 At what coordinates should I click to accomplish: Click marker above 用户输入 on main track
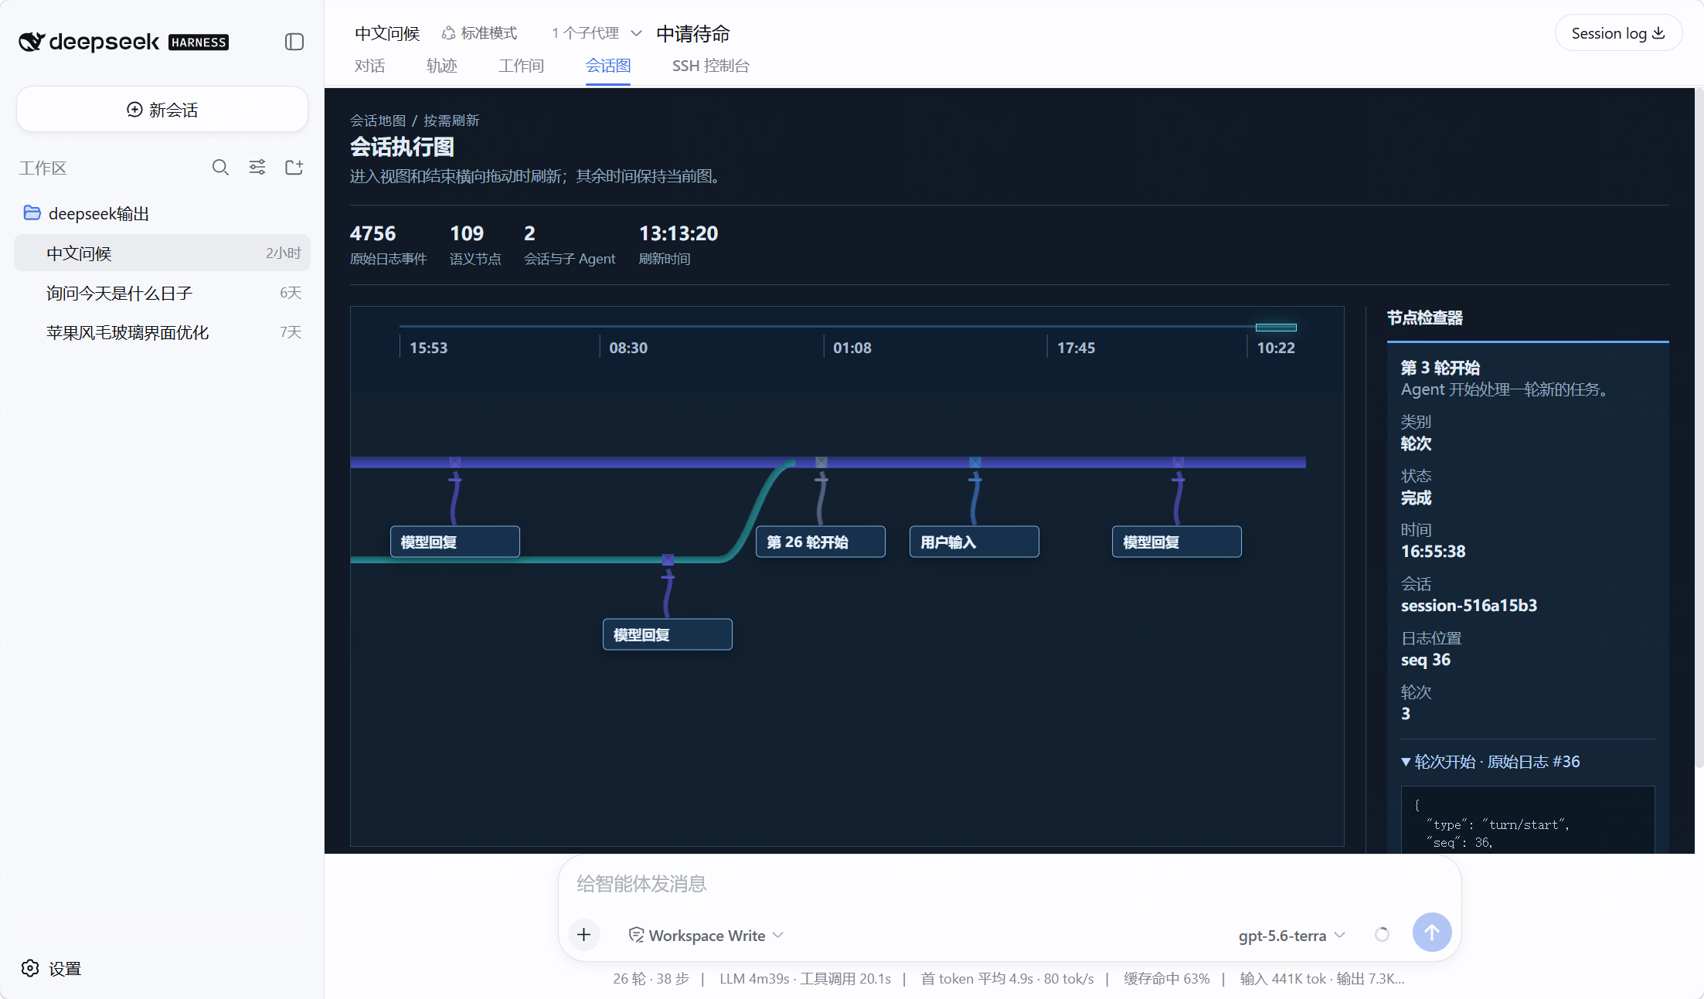pyautogui.click(x=975, y=462)
